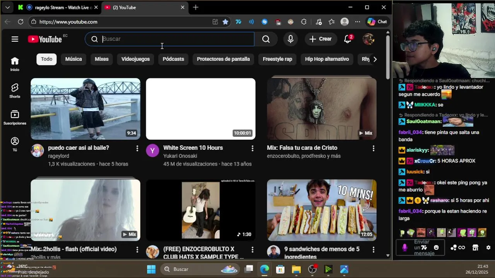The image size is (495, 278).
Task: Select the Videojuegos filter chip
Action: (135, 59)
